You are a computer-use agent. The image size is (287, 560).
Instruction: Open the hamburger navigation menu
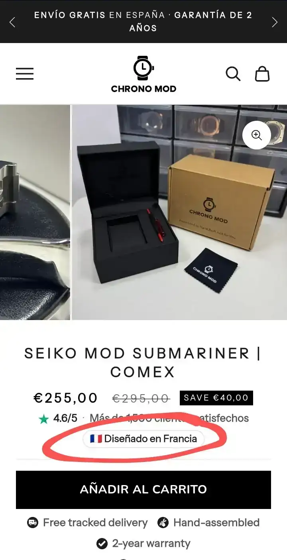coord(25,74)
